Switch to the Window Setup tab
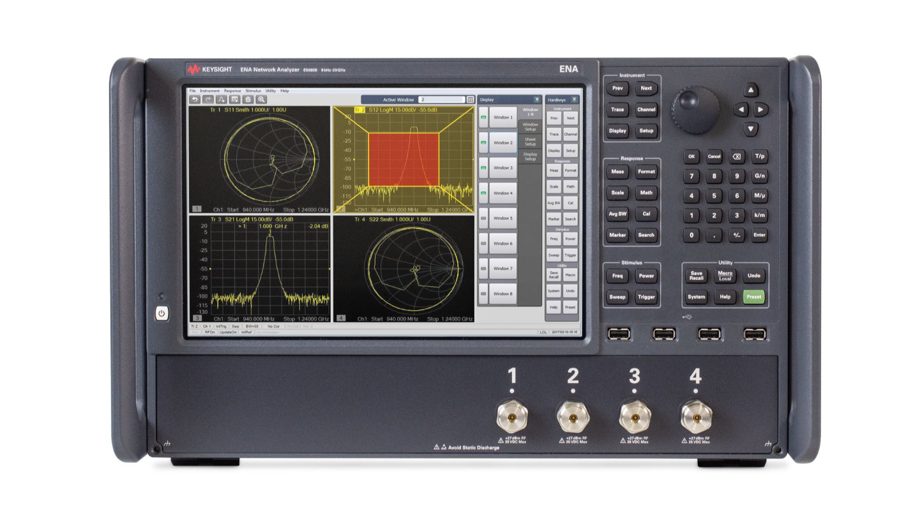Viewport: 922px width, 531px height. [530, 126]
